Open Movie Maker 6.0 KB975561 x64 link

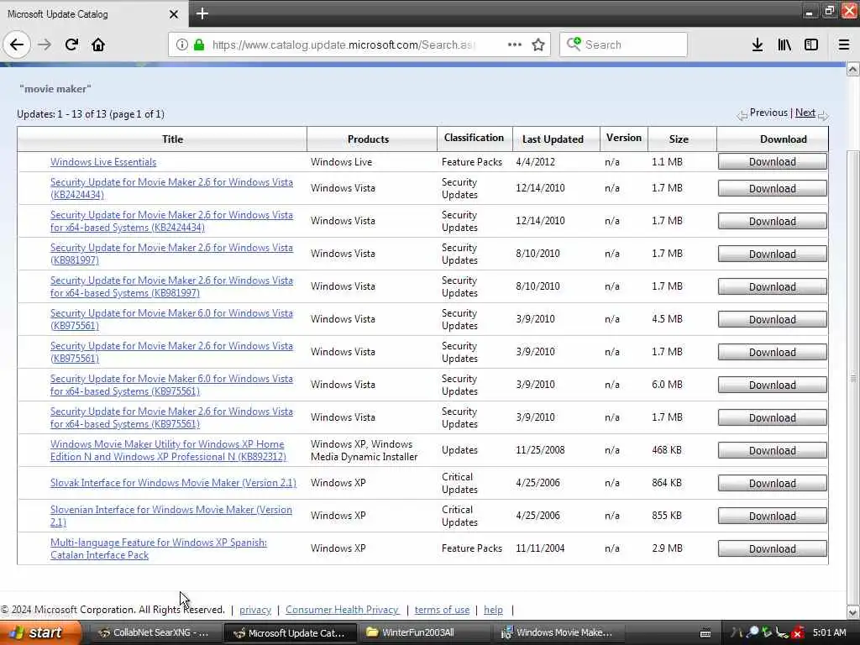point(171,385)
